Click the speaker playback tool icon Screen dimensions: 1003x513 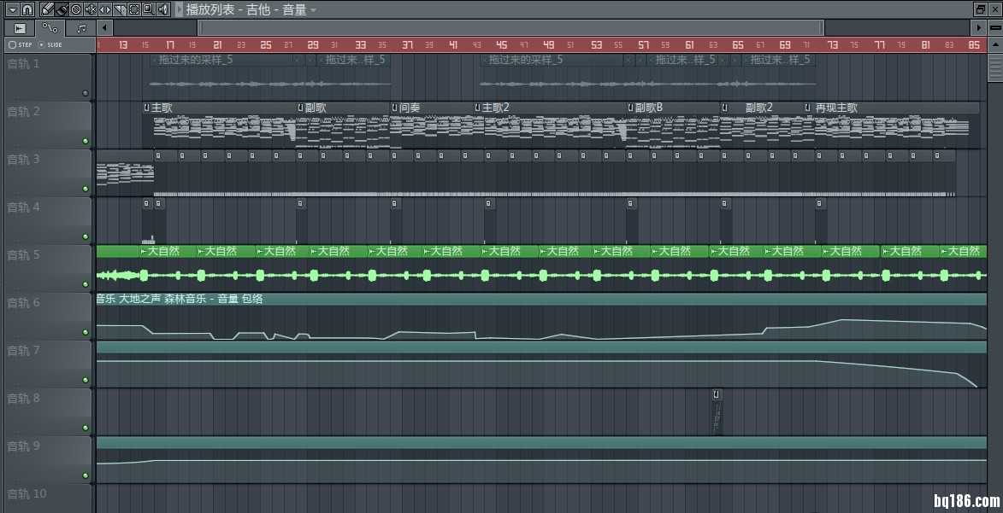[162, 9]
